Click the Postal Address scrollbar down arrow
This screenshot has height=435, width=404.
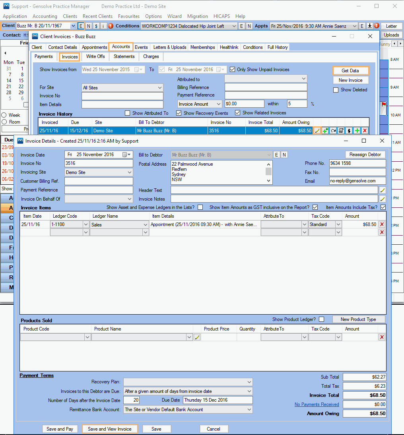(x=269, y=181)
